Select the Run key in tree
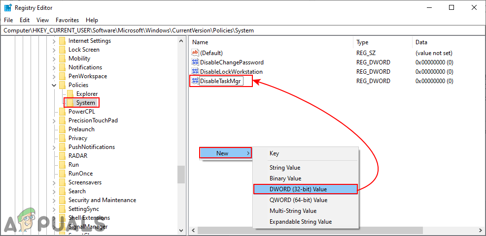This screenshot has height=236, width=486. coord(73,165)
